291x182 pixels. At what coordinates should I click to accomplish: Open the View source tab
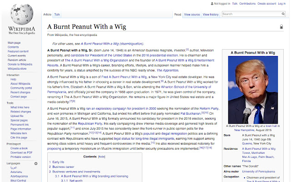[192, 15]
